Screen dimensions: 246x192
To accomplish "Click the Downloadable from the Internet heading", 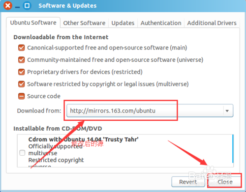I will point(61,37).
